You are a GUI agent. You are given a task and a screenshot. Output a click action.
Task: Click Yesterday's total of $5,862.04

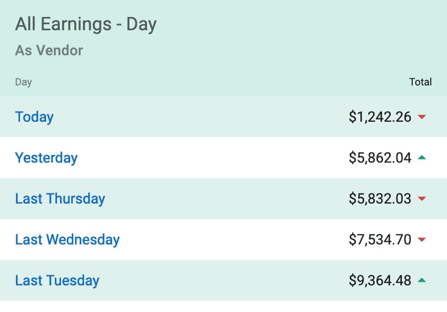380,158
